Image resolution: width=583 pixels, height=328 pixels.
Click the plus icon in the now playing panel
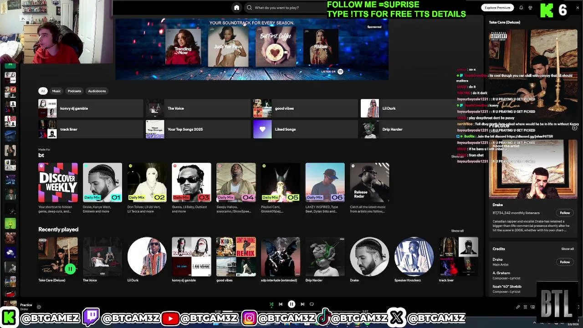[x=574, y=128]
